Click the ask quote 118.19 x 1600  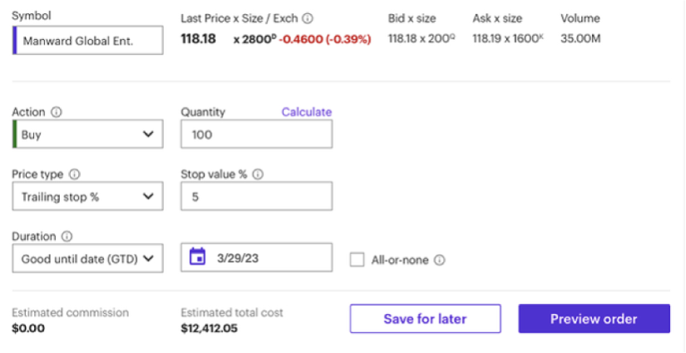tap(508, 38)
